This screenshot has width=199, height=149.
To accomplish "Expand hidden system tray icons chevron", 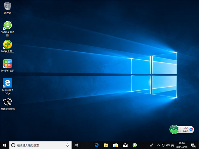I will [x=158, y=145].
